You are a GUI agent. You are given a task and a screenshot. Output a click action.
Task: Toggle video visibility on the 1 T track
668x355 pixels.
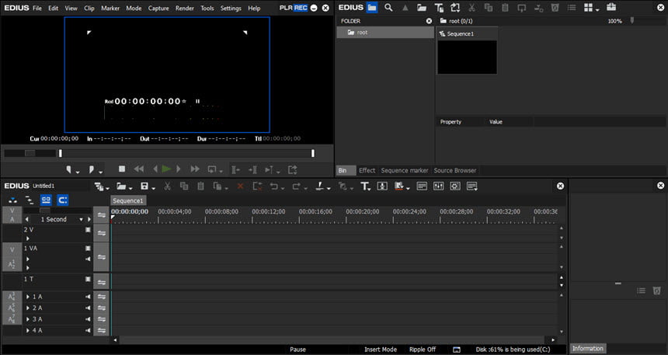(x=88, y=279)
